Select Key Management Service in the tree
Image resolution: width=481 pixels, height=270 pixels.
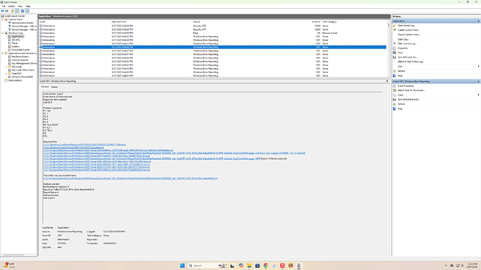click(24, 63)
